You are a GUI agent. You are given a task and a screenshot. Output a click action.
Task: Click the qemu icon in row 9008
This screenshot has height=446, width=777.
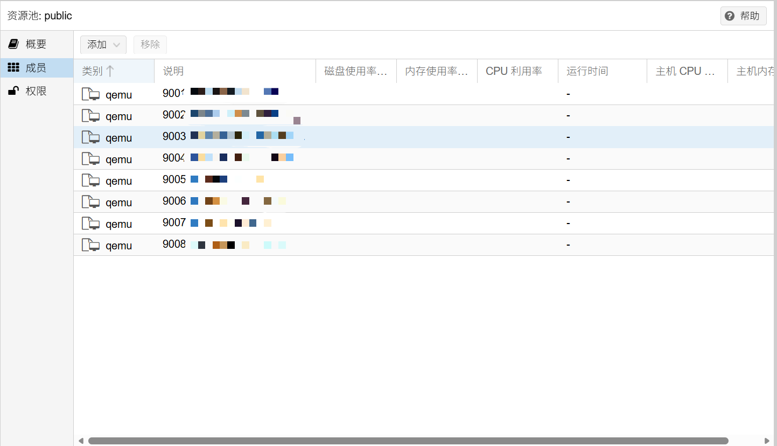[x=90, y=246]
